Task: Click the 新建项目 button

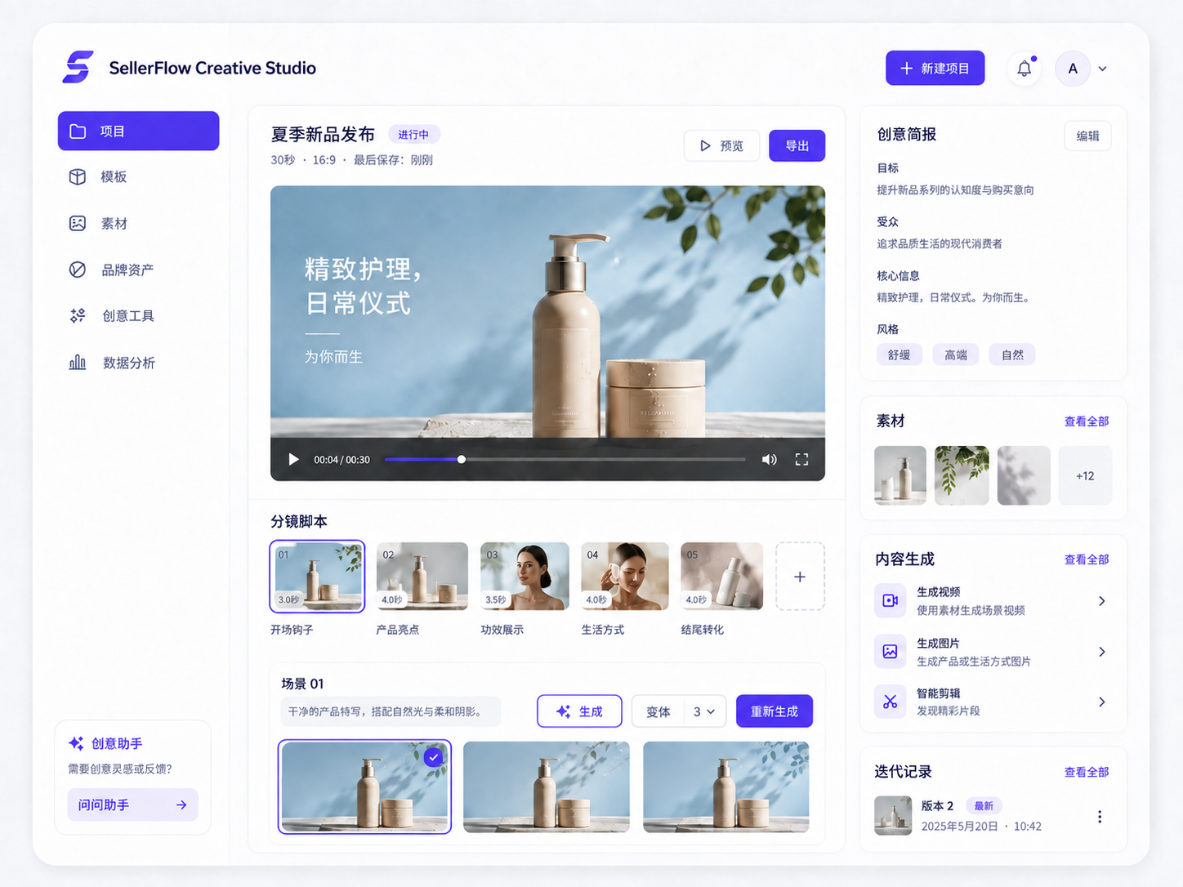Action: click(x=935, y=69)
